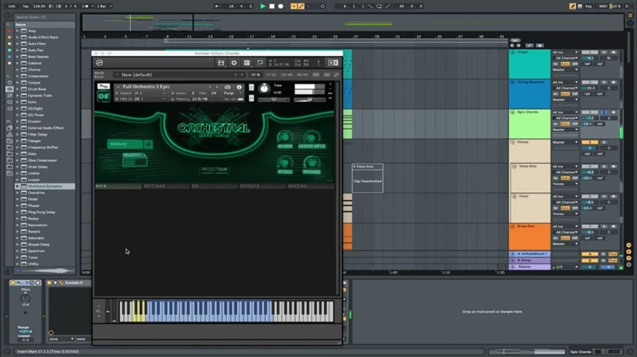Toggle the Link button in top bar

11,6
